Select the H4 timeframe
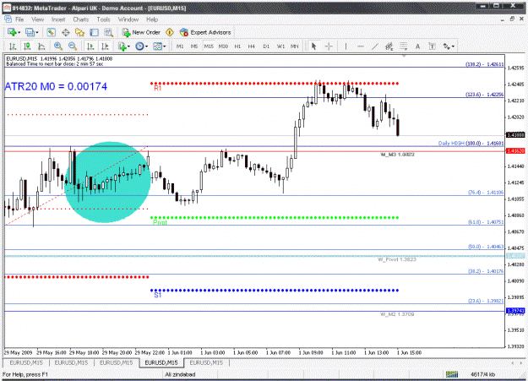Viewport: 528px width, 381px height. pos(251,46)
